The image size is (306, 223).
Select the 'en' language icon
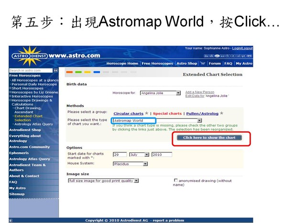click(x=217, y=56)
